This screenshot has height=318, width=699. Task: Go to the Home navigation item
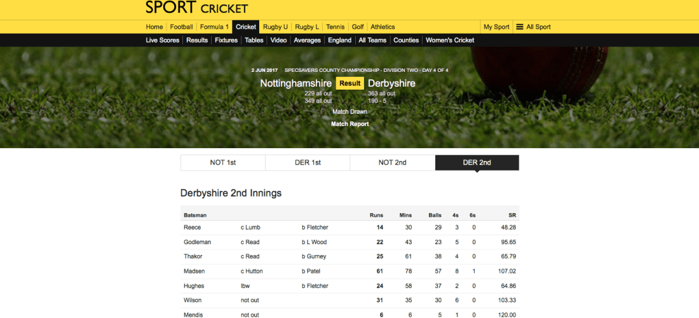[154, 27]
